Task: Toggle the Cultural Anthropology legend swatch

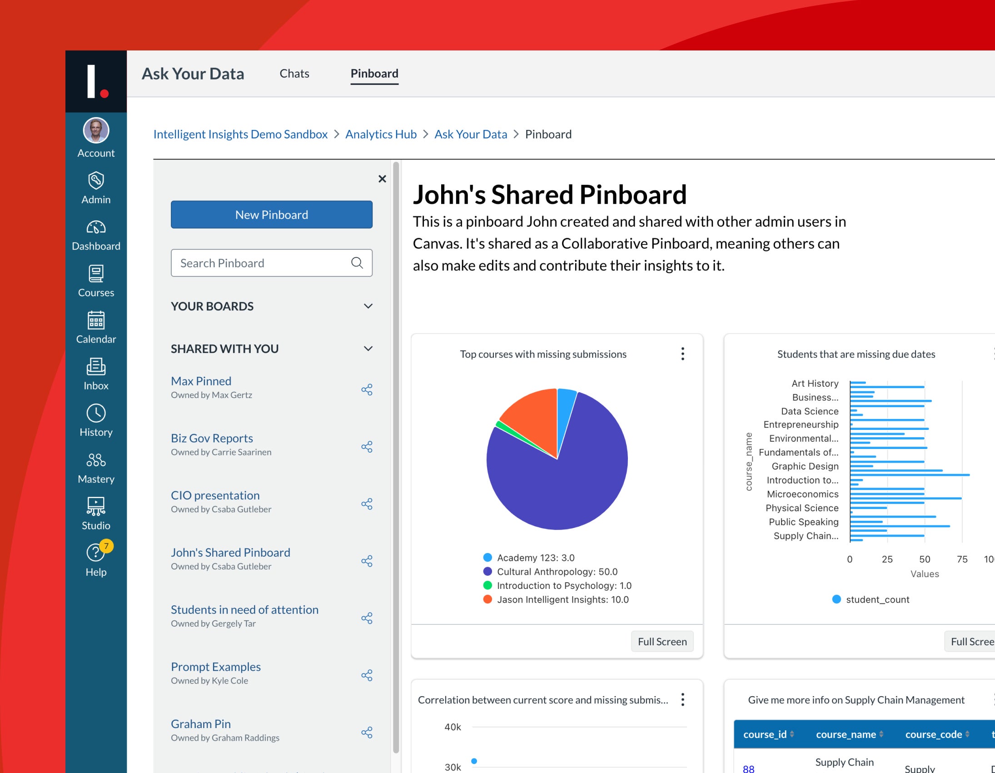Action: point(488,571)
